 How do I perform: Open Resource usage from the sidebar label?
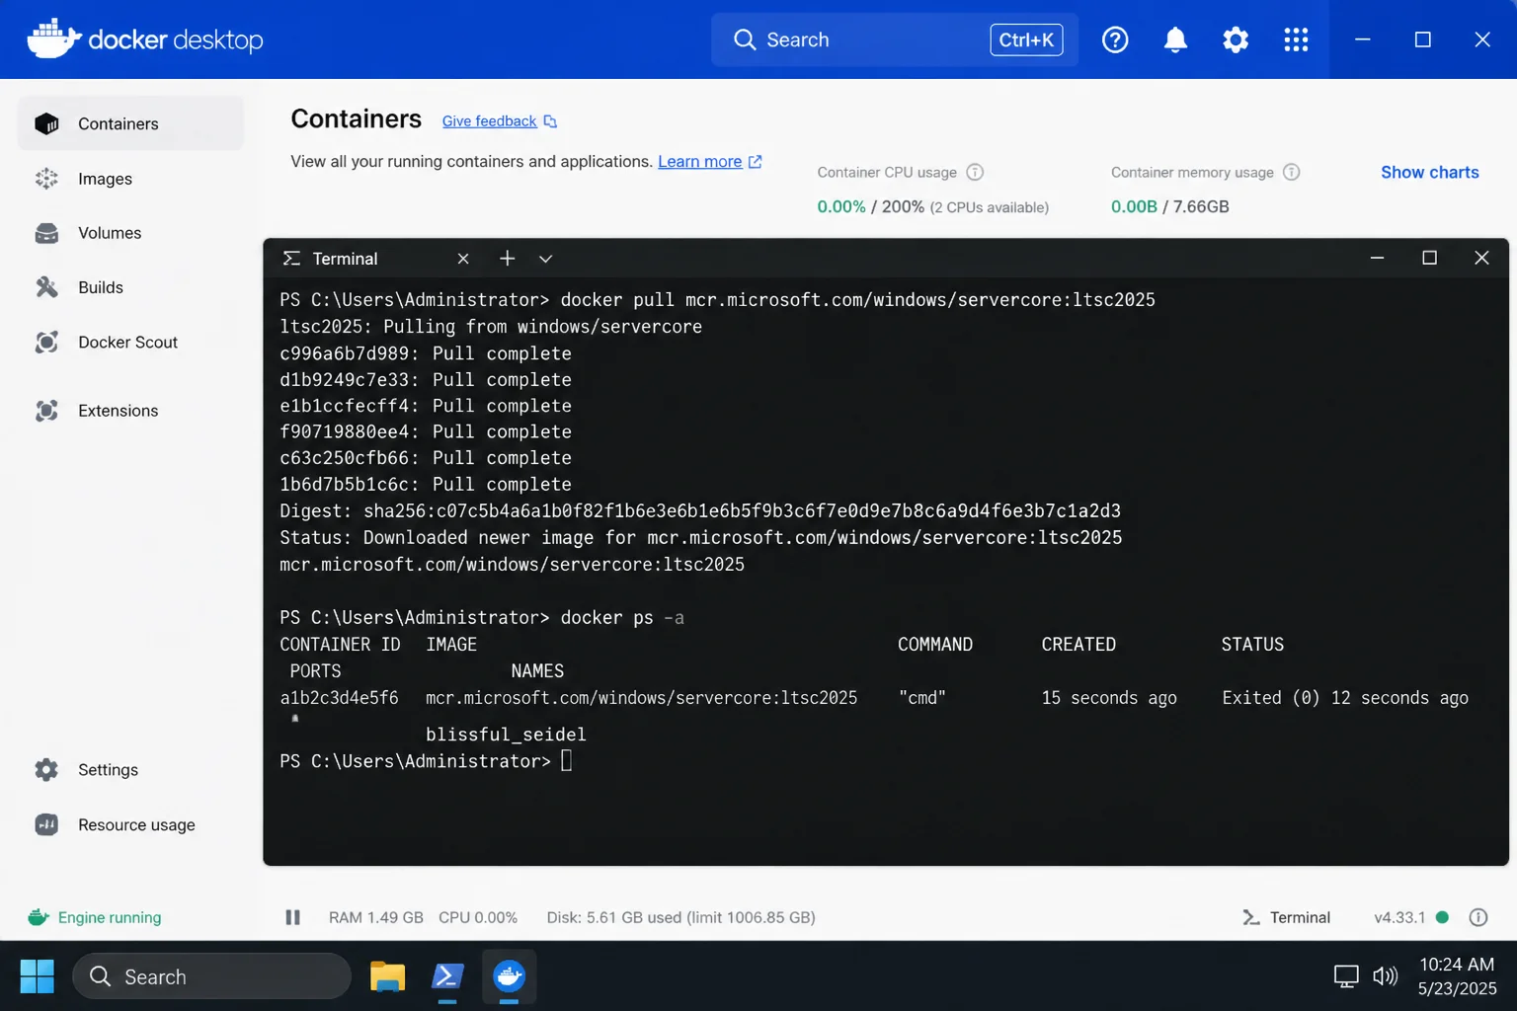click(136, 824)
